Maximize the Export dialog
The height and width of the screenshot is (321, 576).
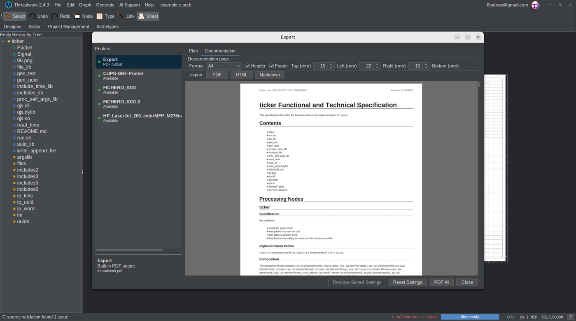(x=468, y=37)
